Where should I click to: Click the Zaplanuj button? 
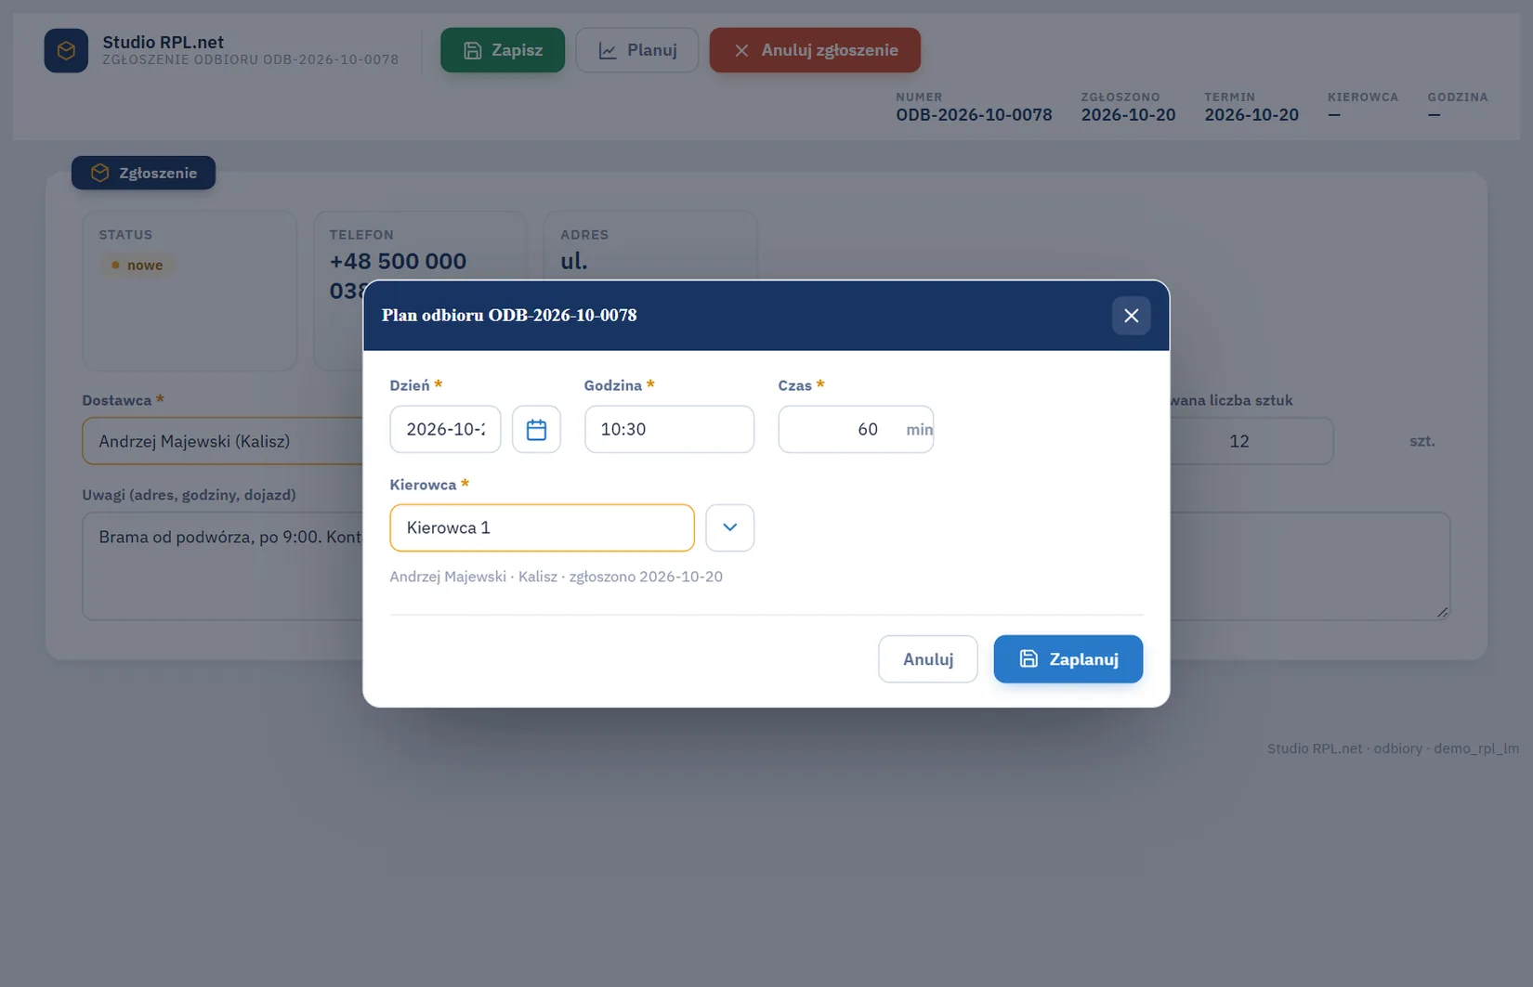point(1068,659)
